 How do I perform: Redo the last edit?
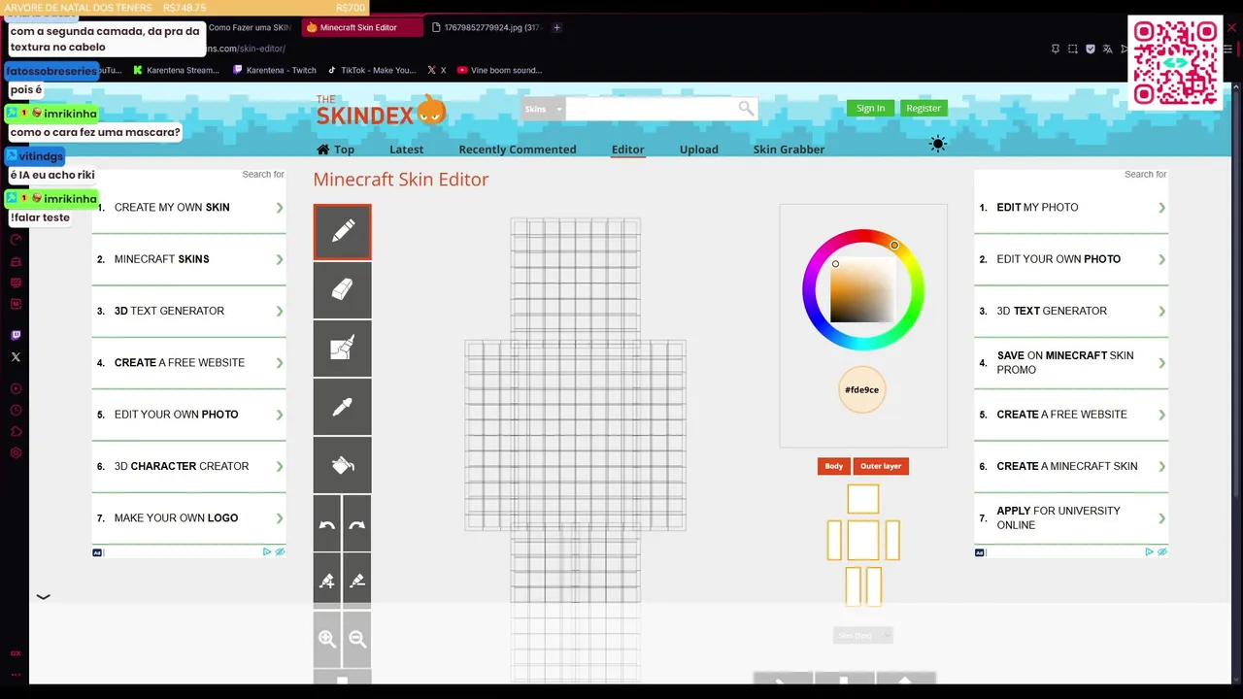pos(356,523)
